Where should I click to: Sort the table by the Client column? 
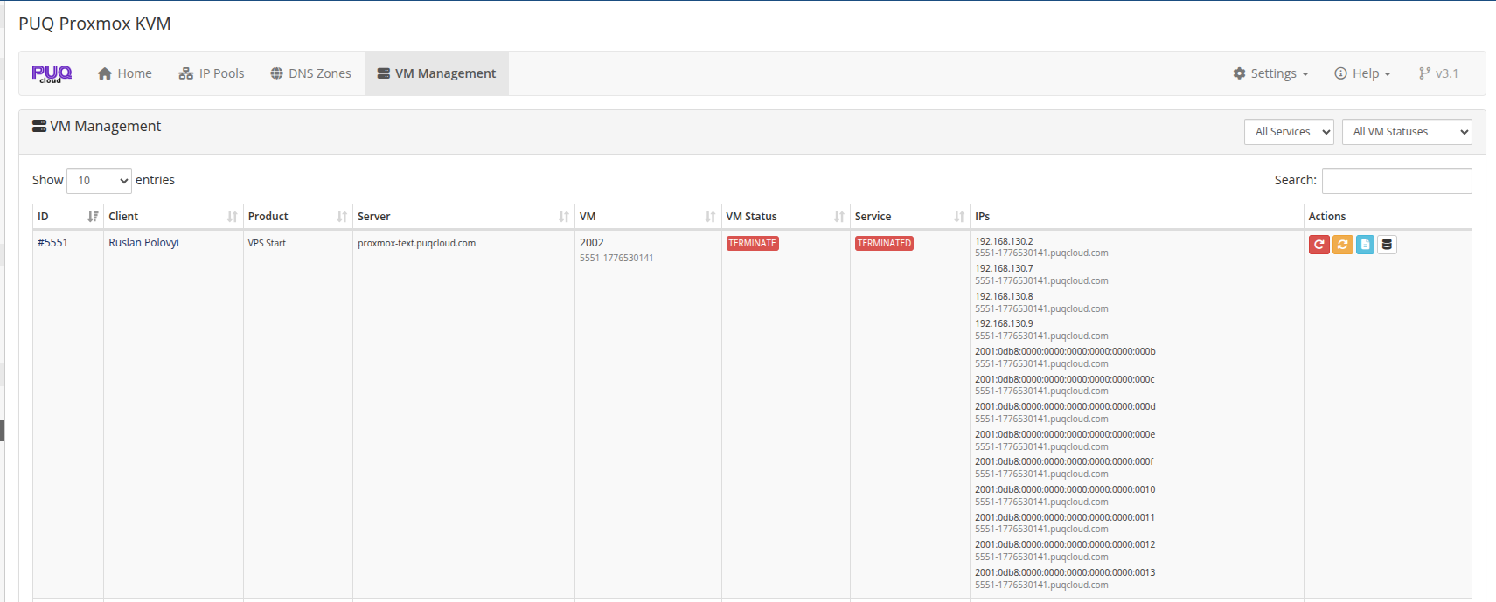[173, 217]
